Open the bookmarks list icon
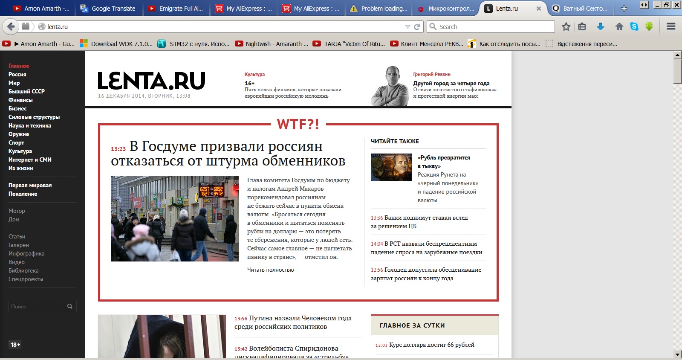 pyautogui.click(x=582, y=27)
